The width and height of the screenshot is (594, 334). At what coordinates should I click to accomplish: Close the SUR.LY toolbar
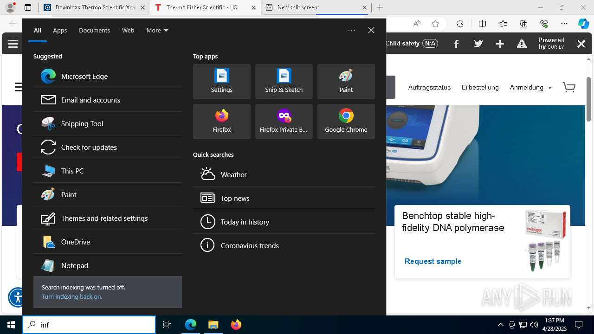click(x=581, y=44)
